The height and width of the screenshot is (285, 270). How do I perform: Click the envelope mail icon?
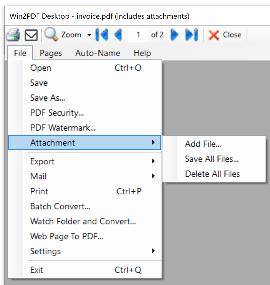click(31, 35)
